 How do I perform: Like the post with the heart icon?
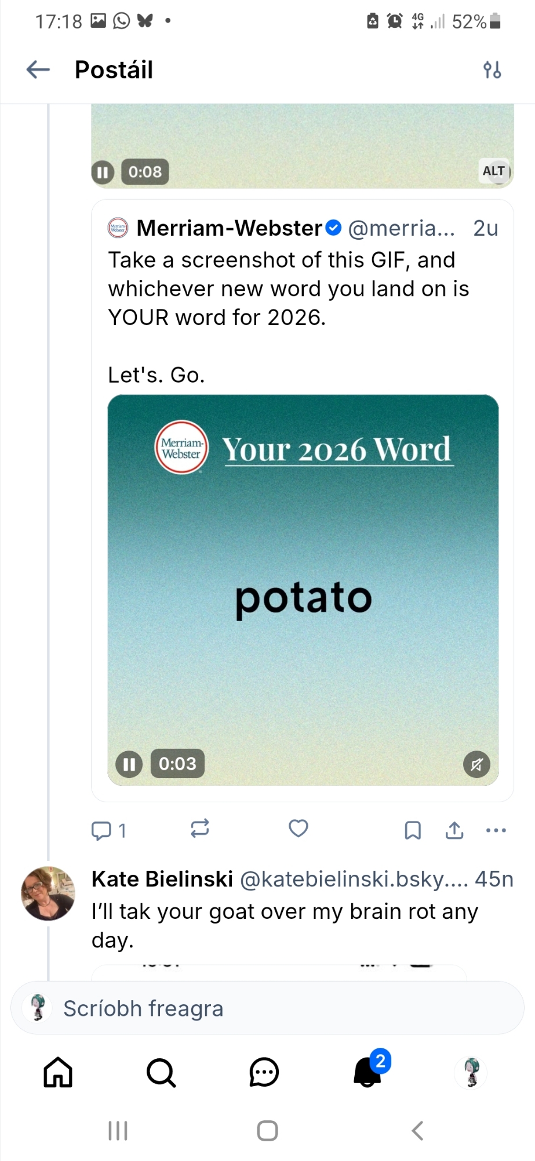click(x=299, y=828)
